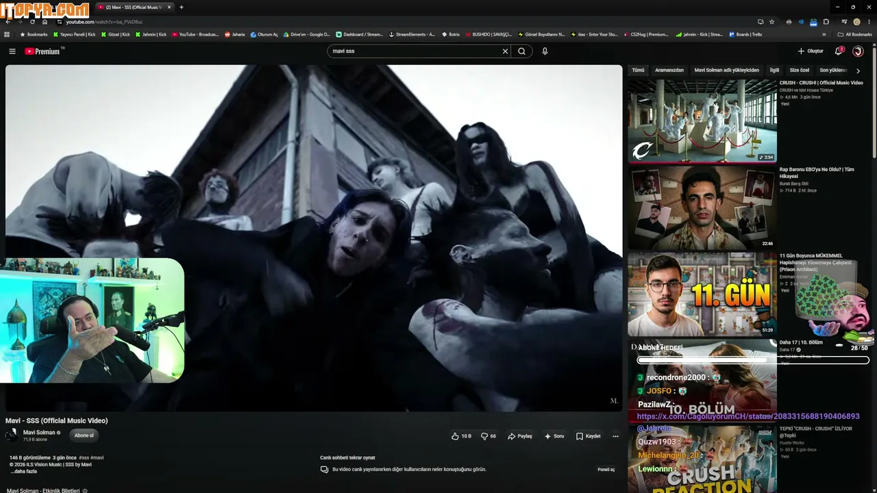Screen dimensions: 877x493
Task: Click the browser address bar URL
Action: tap(104, 22)
